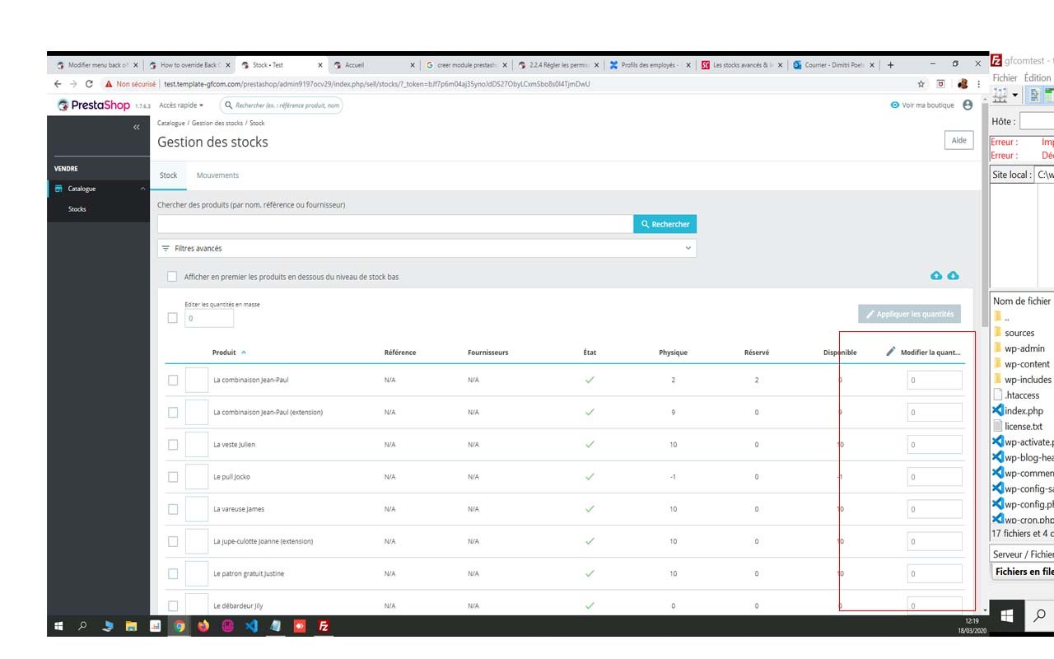
Task: Switch to the Mouvements tab
Action: pyautogui.click(x=217, y=175)
